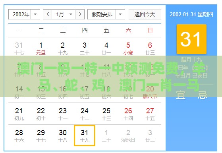Click the 四 Thursday column header
This screenshot has width=222, height=153.
[85, 30]
